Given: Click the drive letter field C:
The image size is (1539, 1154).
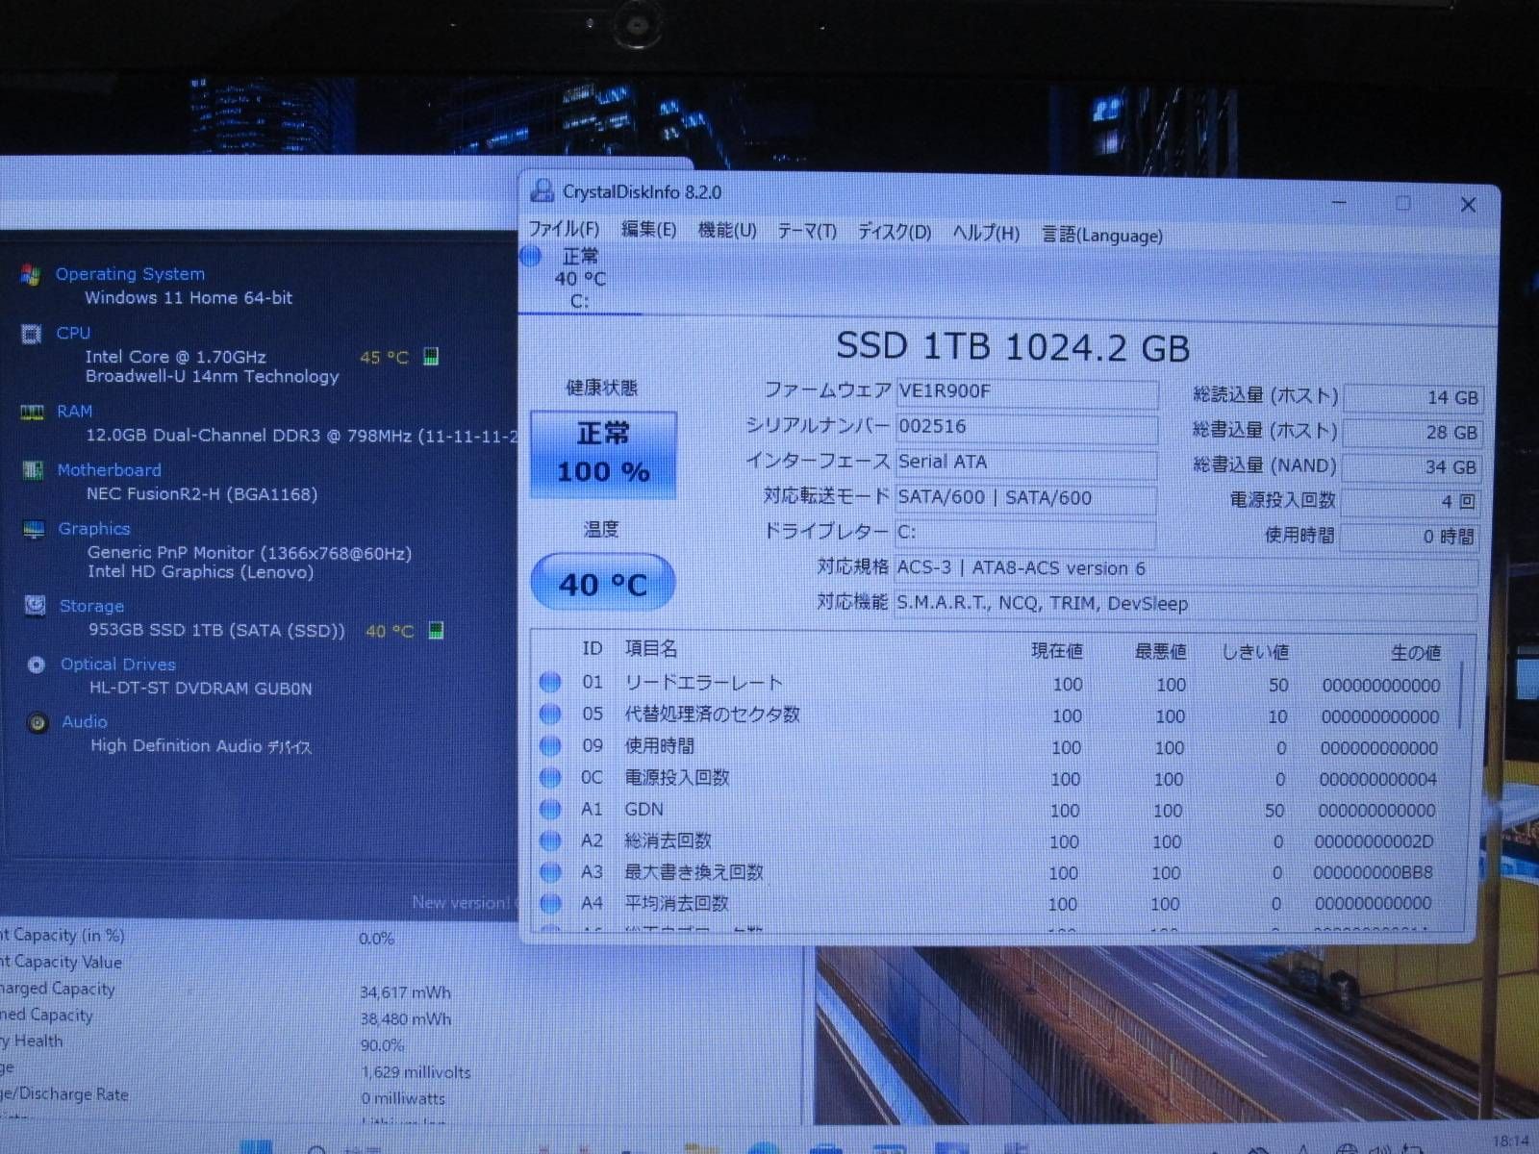Looking at the screenshot, I should (1024, 533).
